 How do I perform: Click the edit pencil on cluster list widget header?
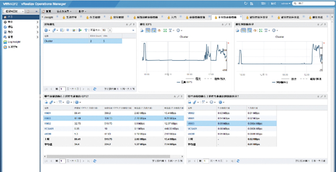(131, 25)
